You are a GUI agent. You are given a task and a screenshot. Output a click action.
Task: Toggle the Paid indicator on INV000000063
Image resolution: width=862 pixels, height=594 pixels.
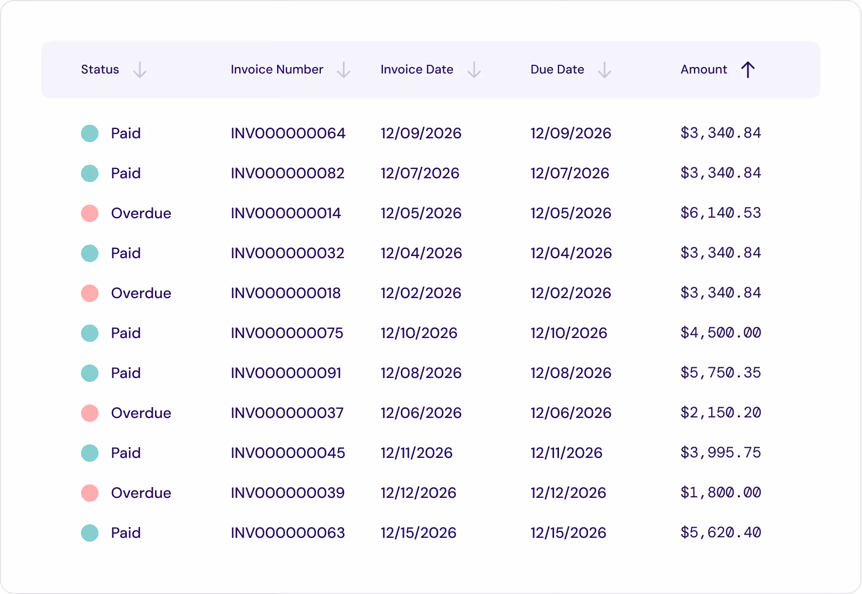pyautogui.click(x=90, y=532)
